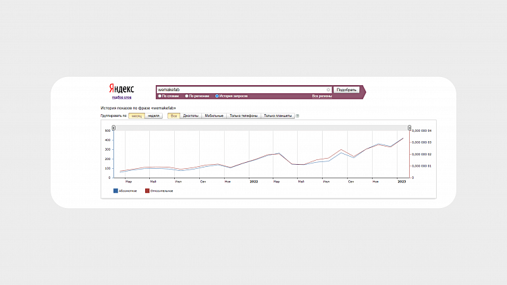Switch to the Десктопы tab
507x285 pixels.
tap(191, 115)
